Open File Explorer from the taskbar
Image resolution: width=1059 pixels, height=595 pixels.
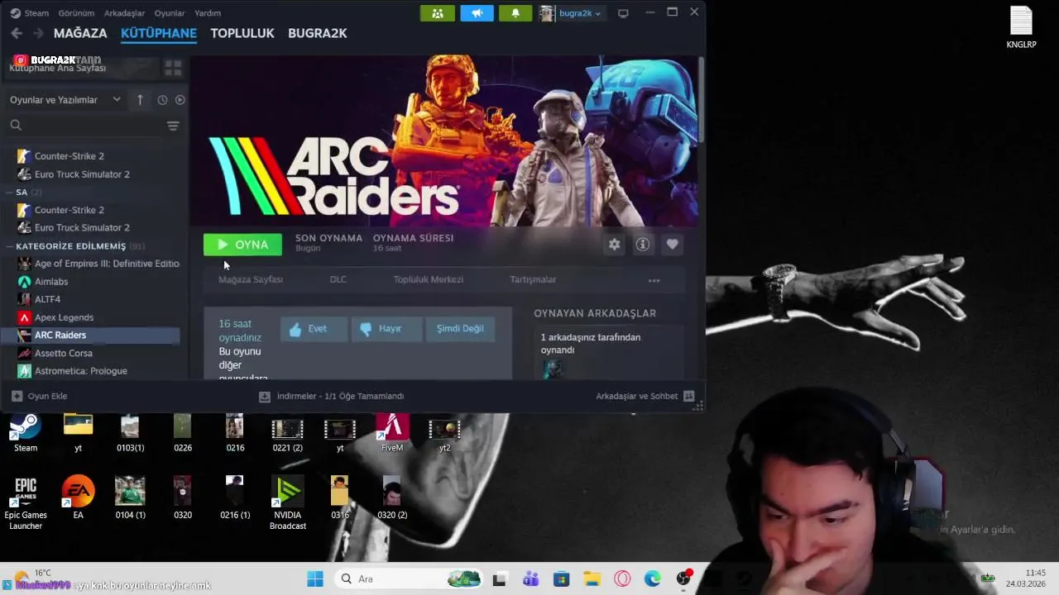[x=592, y=579]
